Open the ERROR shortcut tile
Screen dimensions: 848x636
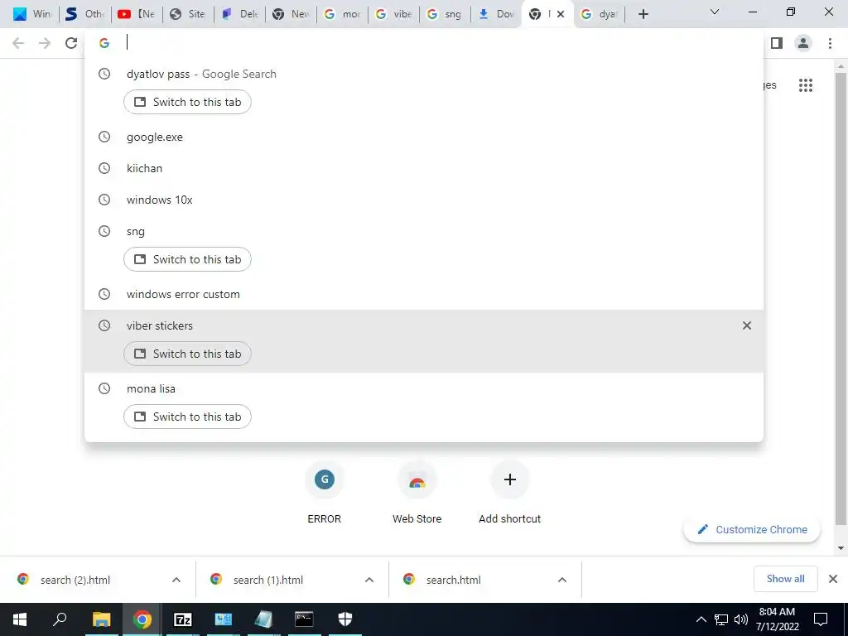tap(324, 494)
